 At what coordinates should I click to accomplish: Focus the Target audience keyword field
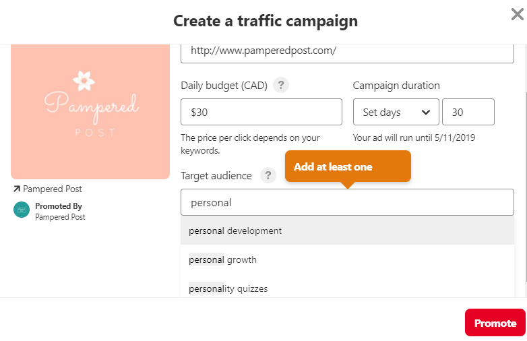pyautogui.click(x=347, y=202)
